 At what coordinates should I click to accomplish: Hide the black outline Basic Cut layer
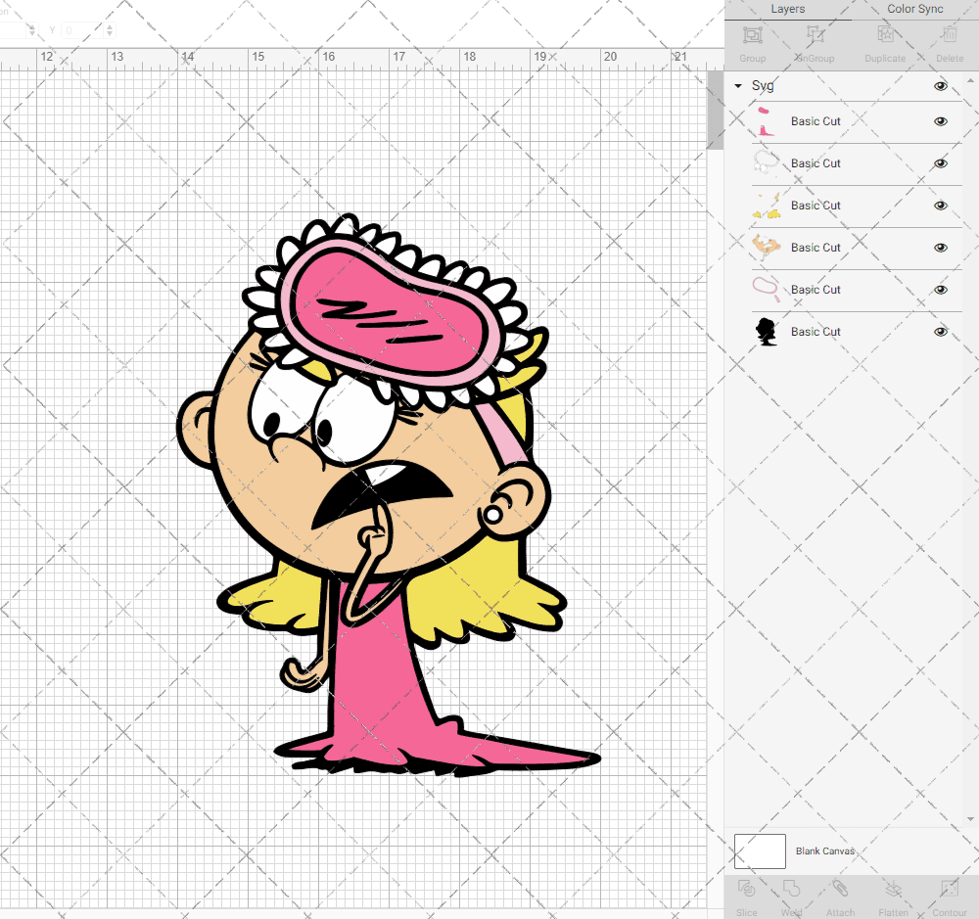coord(940,332)
